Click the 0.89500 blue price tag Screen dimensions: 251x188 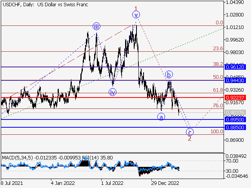point(235,119)
